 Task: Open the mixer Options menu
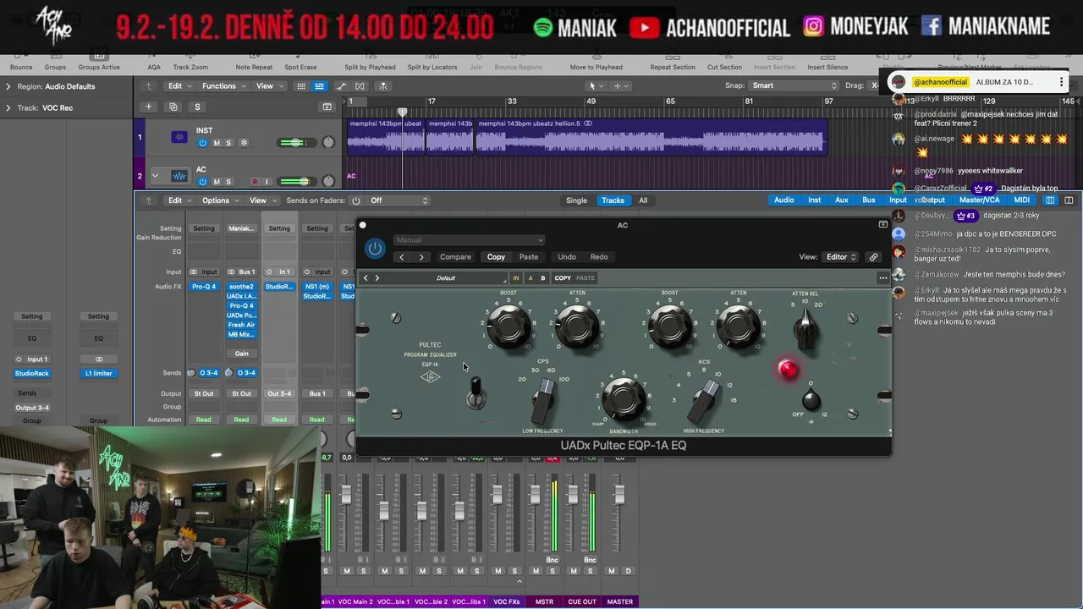coord(220,200)
